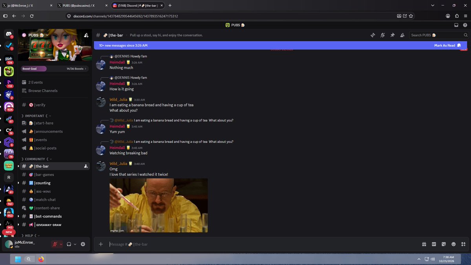This screenshot has height=265, width=471.
Task: Click the Search PUBS field
Action: [439, 35]
